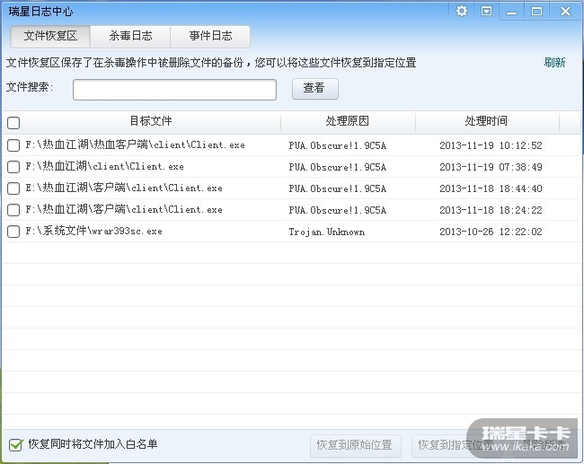
Task: Click the 恢复到指定位置 button
Action: click(x=456, y=445)
